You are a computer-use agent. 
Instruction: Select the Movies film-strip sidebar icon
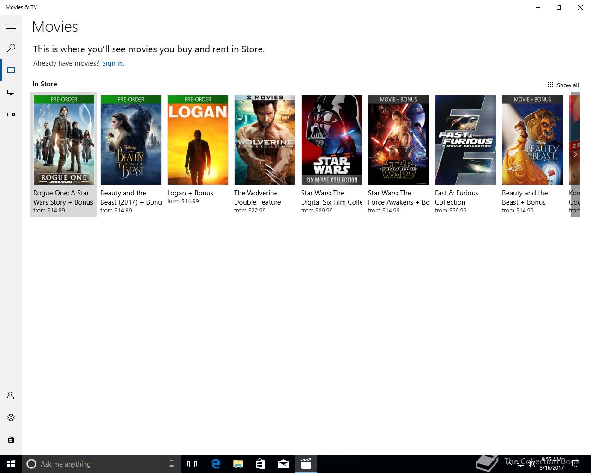11,70
